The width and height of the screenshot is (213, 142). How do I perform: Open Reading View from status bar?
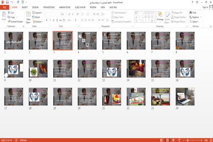(173, 140)
